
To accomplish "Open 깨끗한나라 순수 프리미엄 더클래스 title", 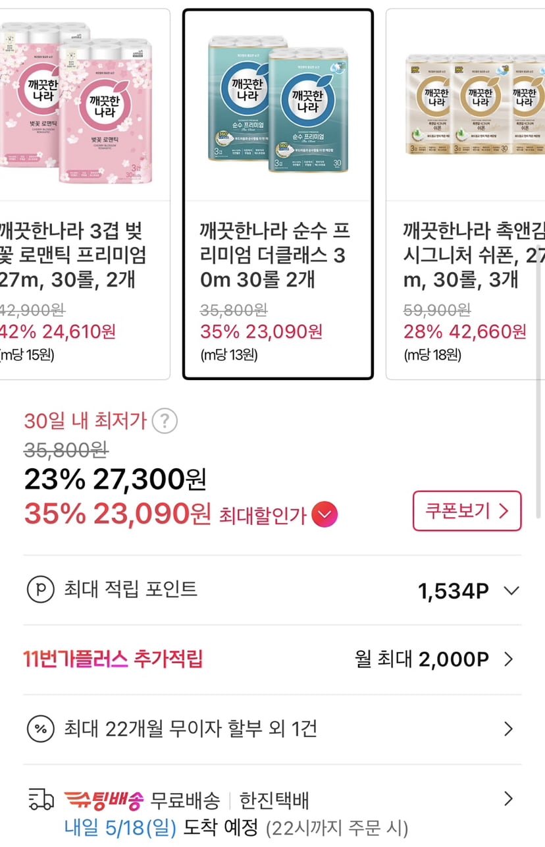I will pyautogui.click(x=275, y=256).
